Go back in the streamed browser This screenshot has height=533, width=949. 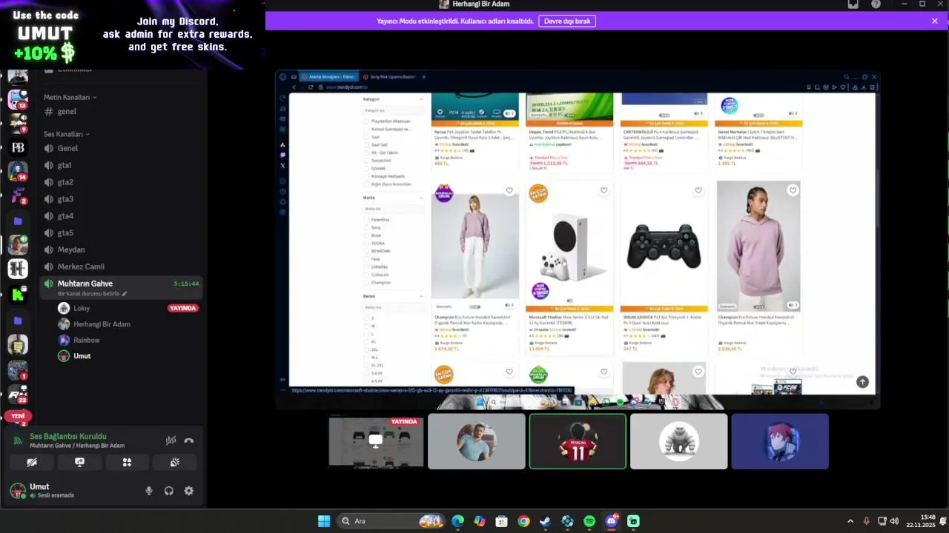294,87
